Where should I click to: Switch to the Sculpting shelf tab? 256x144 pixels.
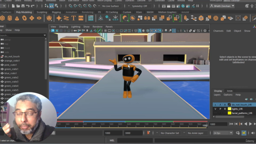click(x=42, y=12)
